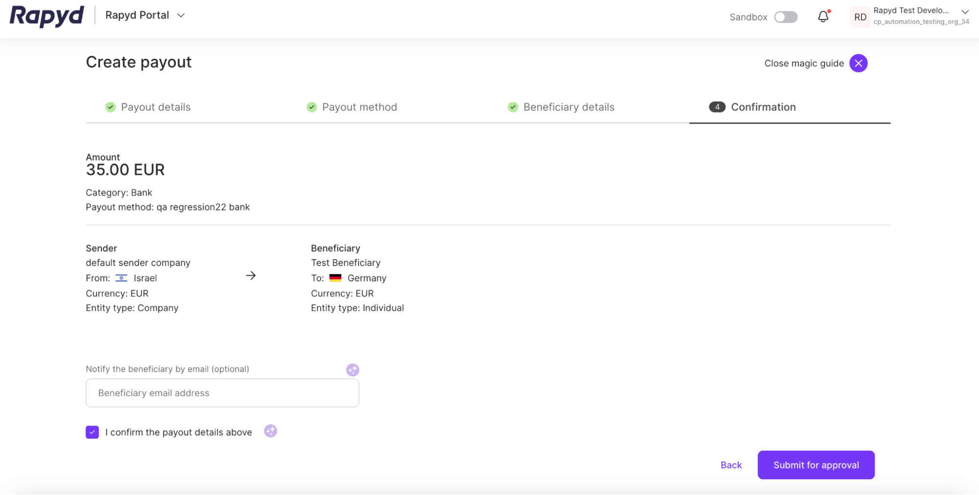Click the green checkmark on Beneficiary details step
Screen dimensions: 979x495
(513, 107)
